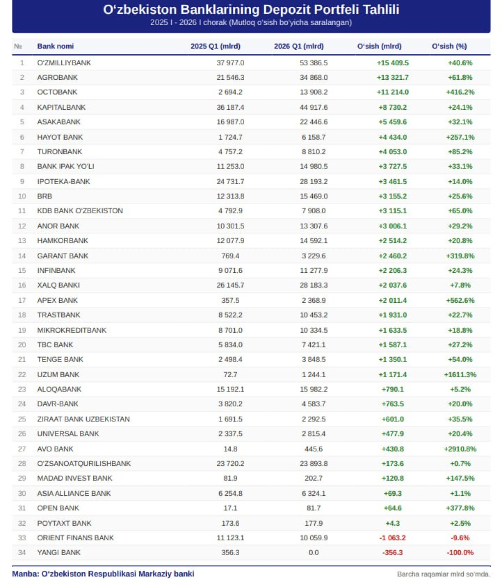Select the O'ZMILLIYBANK bank name
This screenshot has width=502, height=582.
(64, 63)
